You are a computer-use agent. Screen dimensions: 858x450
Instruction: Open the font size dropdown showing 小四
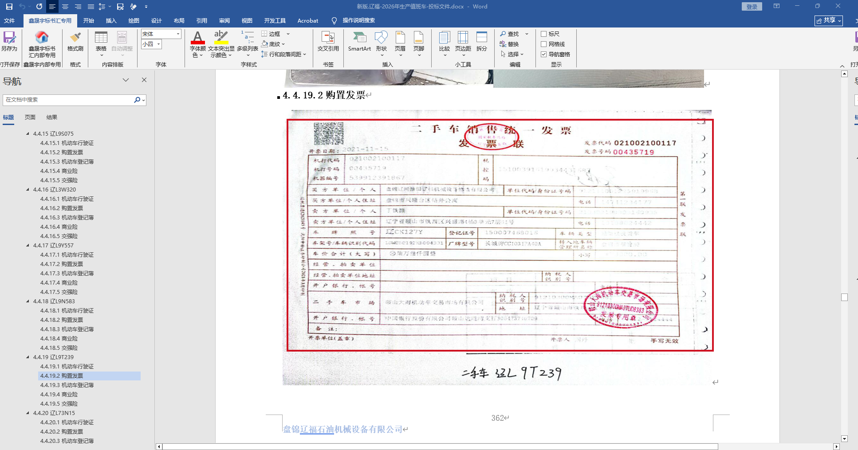click(159, 44)
